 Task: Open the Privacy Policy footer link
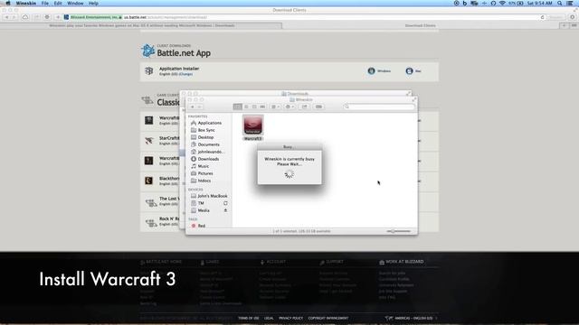click(290, 319)
